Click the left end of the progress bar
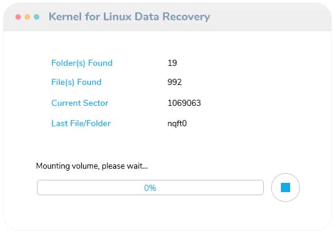 click(x=41, y=188)
